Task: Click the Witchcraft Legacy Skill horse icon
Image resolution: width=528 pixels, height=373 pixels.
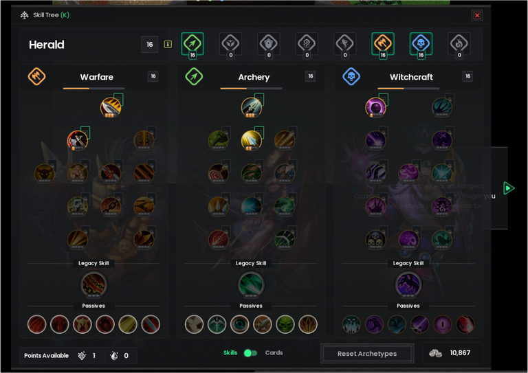Action: tap(408, 284)
